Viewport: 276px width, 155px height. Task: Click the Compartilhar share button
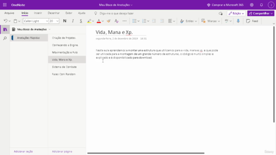pos(260,13)
